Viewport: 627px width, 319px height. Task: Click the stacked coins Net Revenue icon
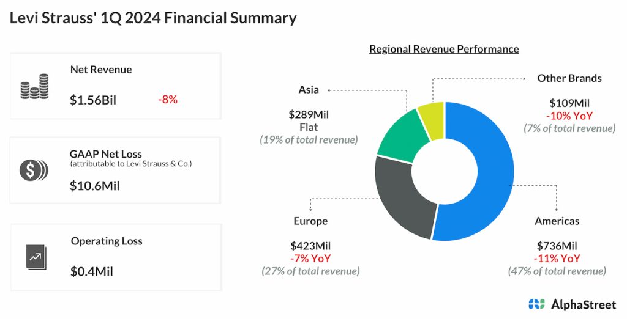tap(34, 87)
